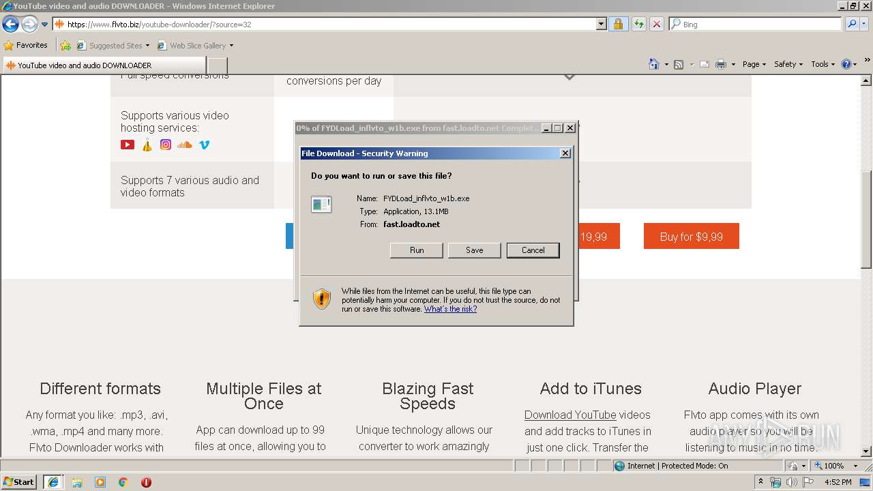Click the Vimeo icon under hosting services
Screen dimensions: 873x491
pyautogui.click(x=204, y=145)
